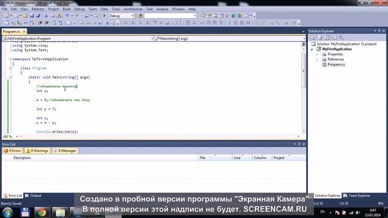Screen dimensions: 388x218
Task: Open the 100 % zoom dropdown
Action: 17,136
